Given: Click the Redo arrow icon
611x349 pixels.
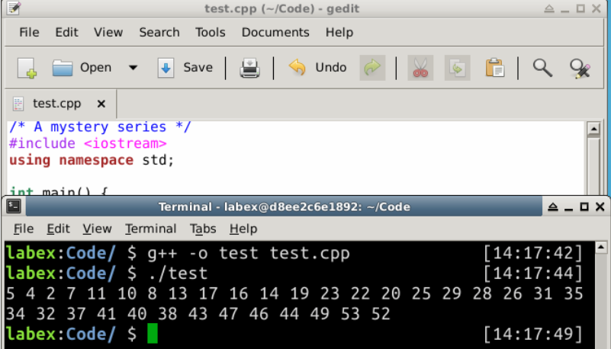Looking at the screenshot, I should 371,68.
